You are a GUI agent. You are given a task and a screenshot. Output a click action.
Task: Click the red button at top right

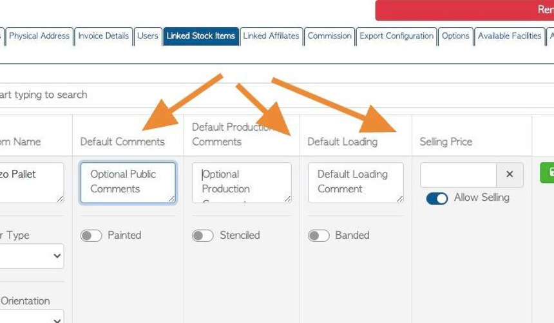pyautogui.click(x=464, y=10)
